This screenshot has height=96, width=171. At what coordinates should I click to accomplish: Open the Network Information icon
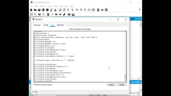[47, 10]
